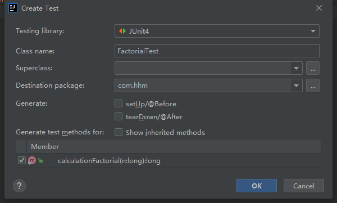337x203 pixels.
Task: Click the JUnit4 library icon
Action: click(x=122, y=31)
